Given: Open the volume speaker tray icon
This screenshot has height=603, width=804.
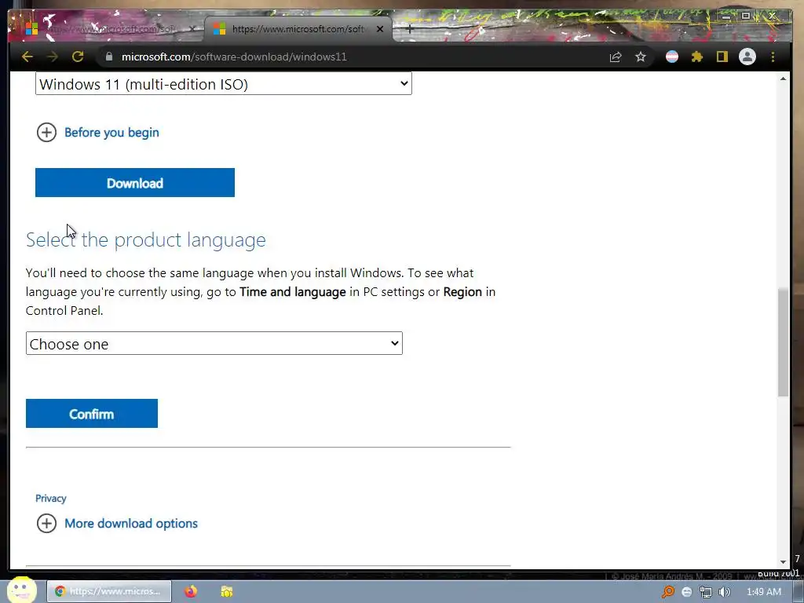Looking at the screenshot, I should click(x=724, y=592).
